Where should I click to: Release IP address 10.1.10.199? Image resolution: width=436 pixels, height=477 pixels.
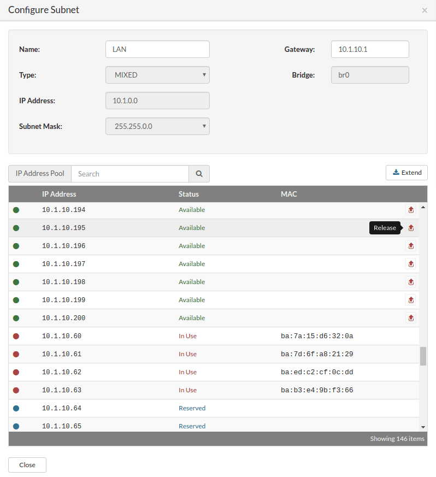[x=411, y=300]
